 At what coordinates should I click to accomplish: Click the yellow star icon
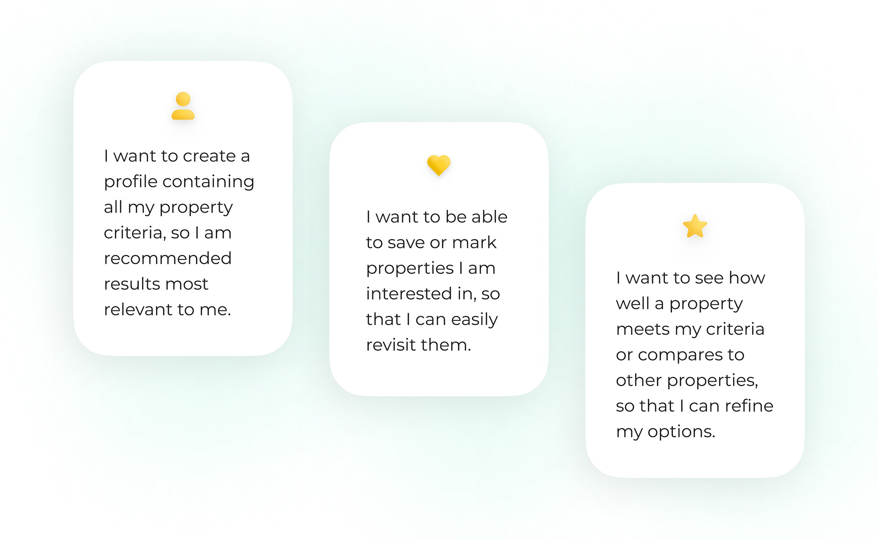point(695,226)
